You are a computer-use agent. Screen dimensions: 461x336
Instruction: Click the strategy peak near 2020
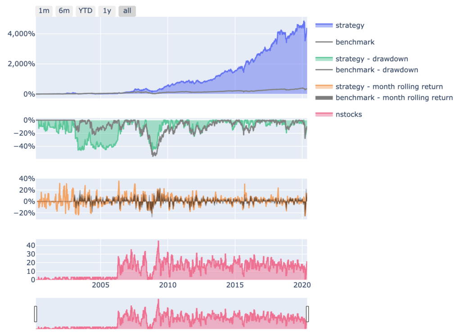[x=304, y=22]
